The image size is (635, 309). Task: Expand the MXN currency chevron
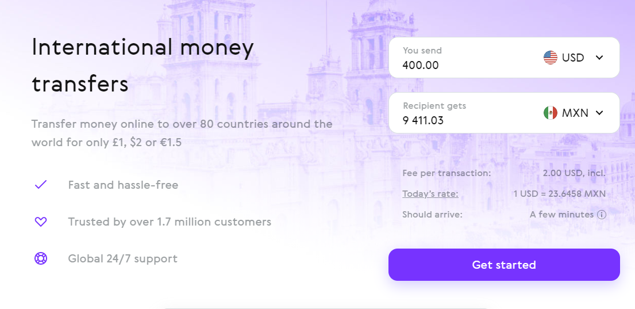pos(600,113)
